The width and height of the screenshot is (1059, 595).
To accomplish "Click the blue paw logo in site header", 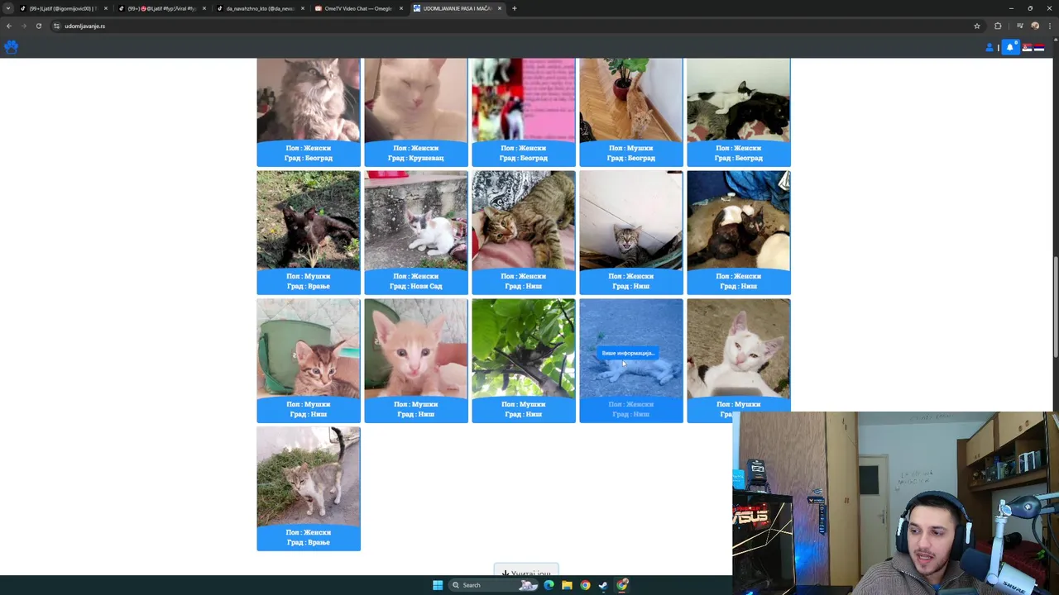I will (x=11, y=47).
